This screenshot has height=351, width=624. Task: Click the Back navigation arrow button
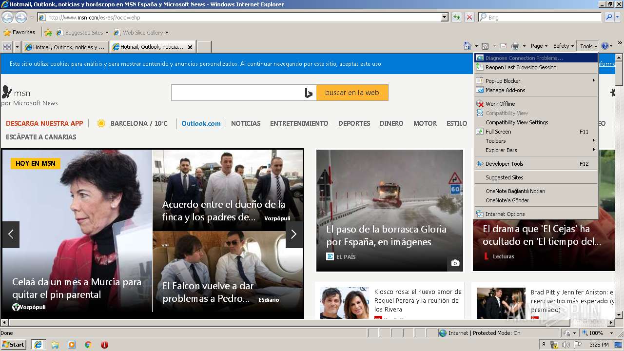[x=7, y=17]
